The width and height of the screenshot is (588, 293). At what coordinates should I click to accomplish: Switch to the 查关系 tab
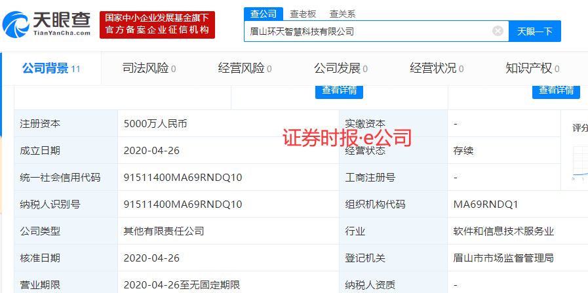(x=342, y=14)
